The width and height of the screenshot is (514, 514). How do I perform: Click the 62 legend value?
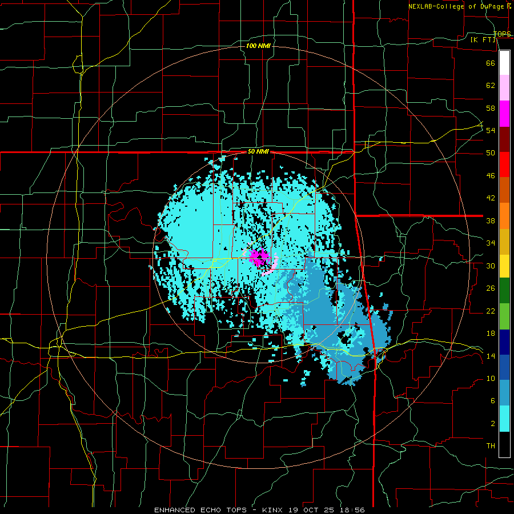click(x=491, y=86)
